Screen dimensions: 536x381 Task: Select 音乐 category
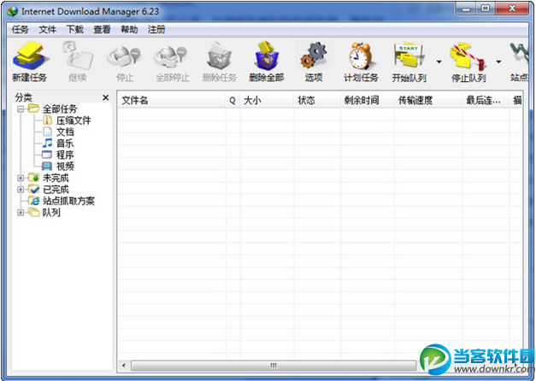point(65,144)
